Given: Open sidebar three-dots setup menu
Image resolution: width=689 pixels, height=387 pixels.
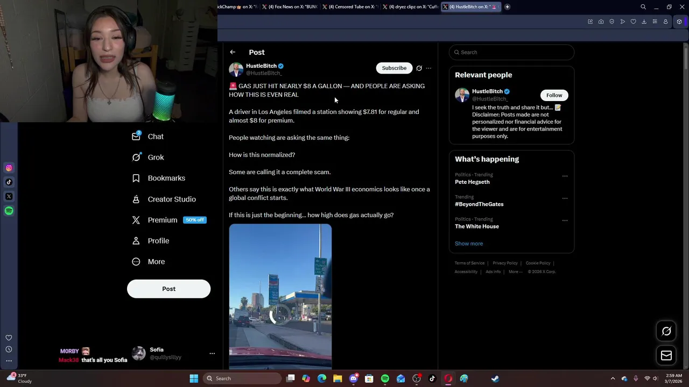Looking at the screenshot, I should 9,361.
